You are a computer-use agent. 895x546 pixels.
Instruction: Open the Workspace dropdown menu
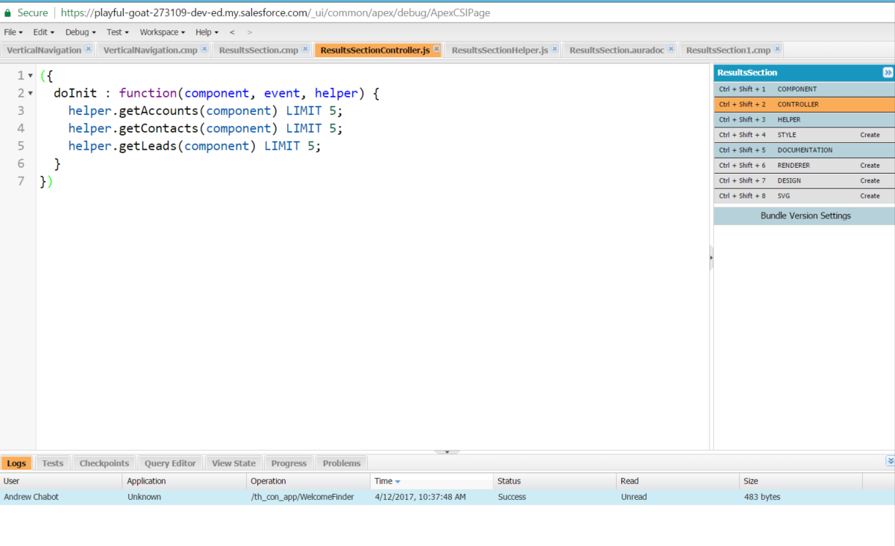coord(160,32)
